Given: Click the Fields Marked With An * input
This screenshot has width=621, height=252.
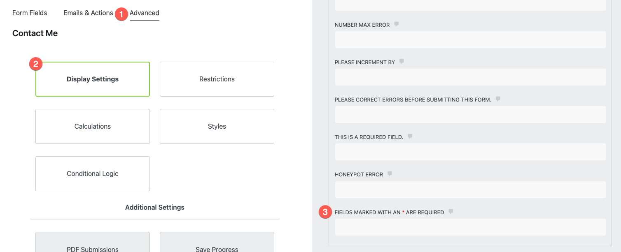Looking at the screenshot, I should point(470,227).
